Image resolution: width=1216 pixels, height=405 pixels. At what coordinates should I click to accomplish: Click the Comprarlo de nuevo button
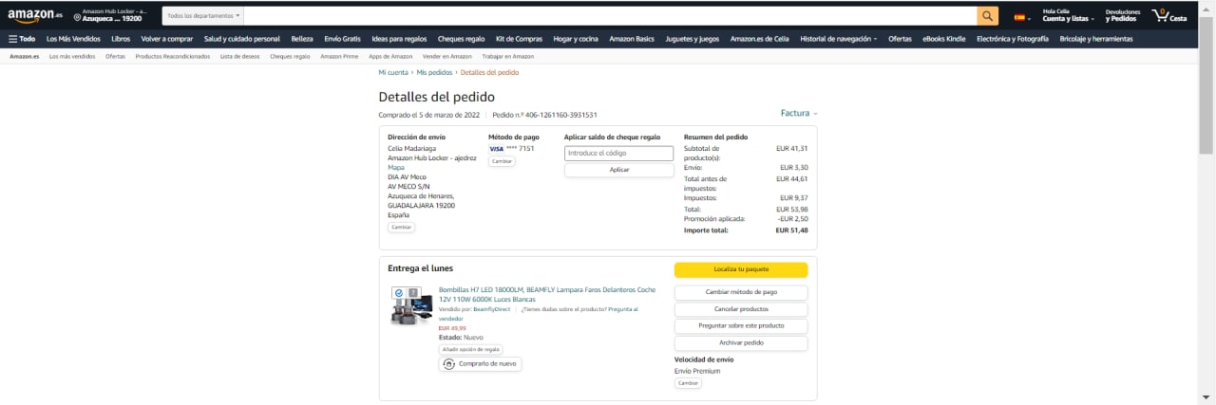pyautogui.click(x=481, y=363)
